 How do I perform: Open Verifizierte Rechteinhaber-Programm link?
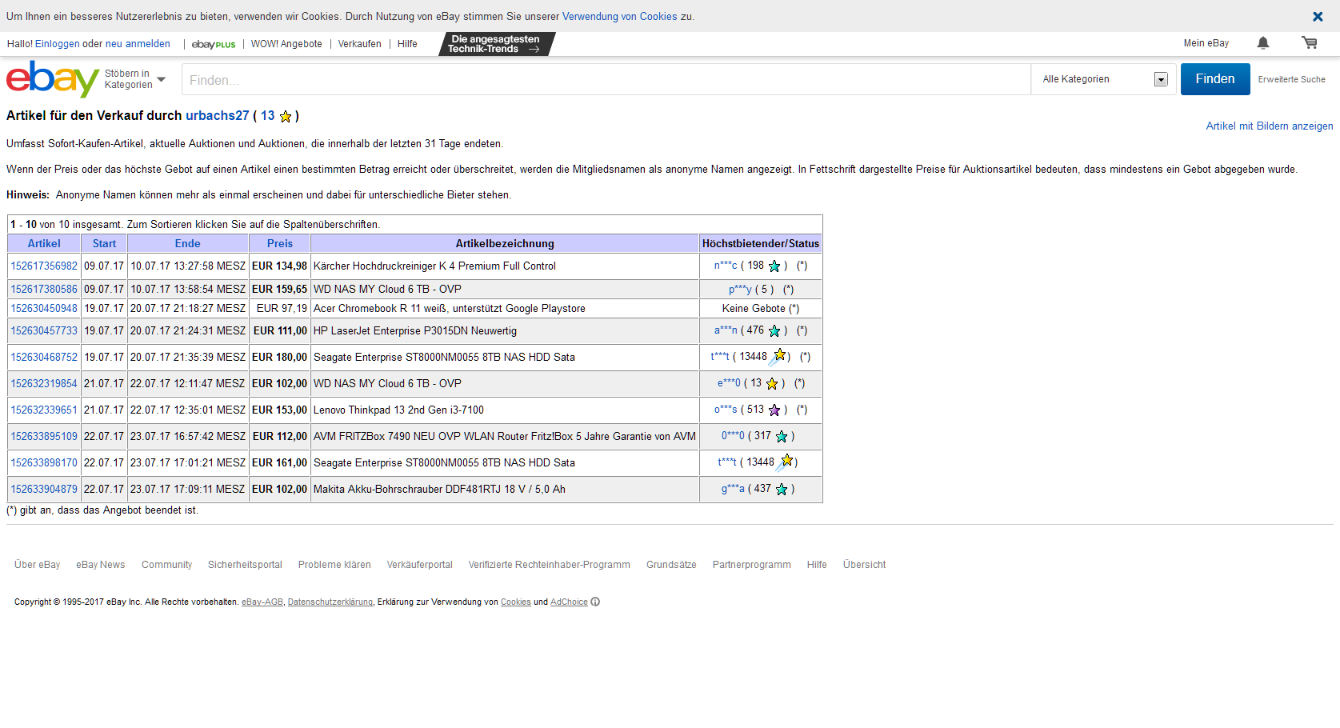pos(550,565)
